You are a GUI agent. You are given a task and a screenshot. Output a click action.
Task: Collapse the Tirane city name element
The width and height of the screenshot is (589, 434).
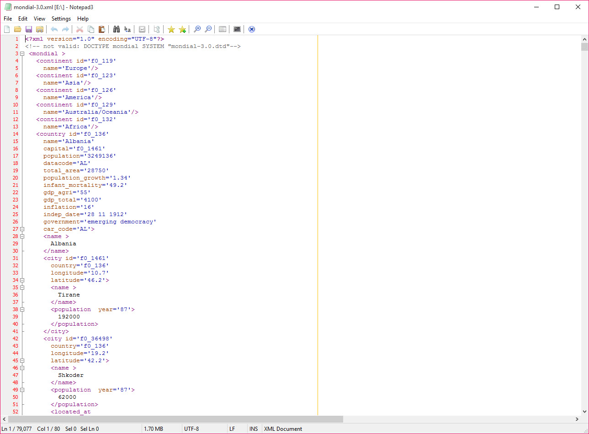22,287
